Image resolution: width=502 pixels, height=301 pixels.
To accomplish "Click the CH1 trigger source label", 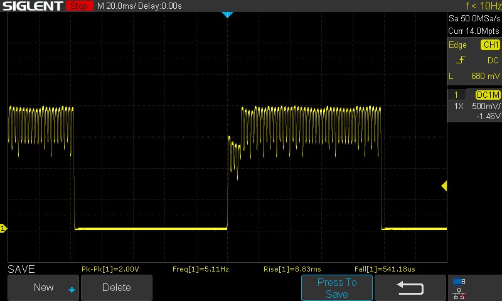I will (x=491, y=45).
